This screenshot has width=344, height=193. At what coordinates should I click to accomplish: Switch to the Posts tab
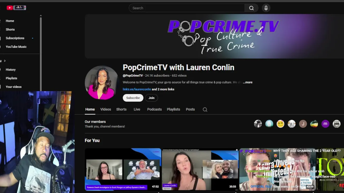pos(190,109)
